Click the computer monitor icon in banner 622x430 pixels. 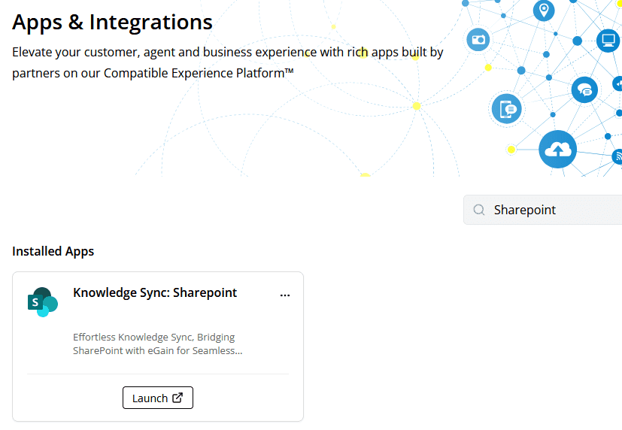point(608,40)
